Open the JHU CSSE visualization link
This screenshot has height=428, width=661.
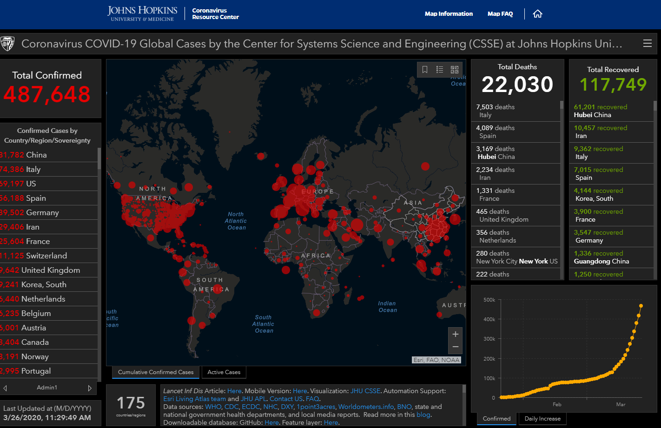(x=365, y=391)
